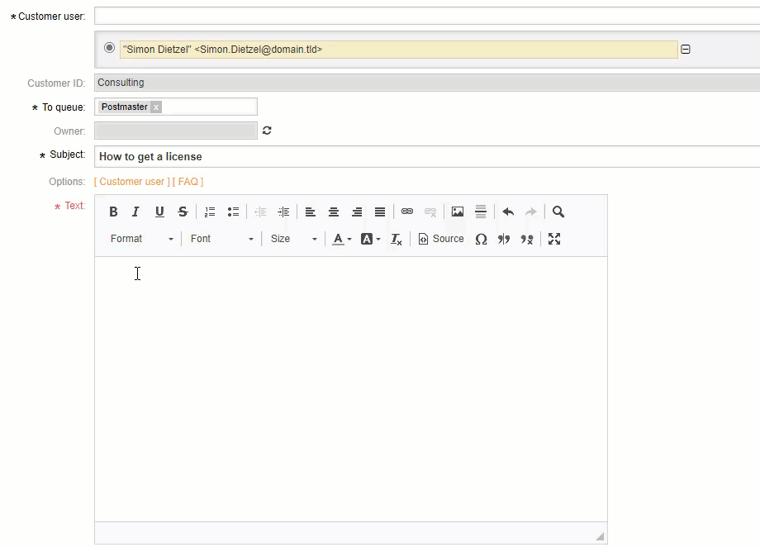Remove text formatting with Tx icon
Image resolution: width=760 pixels, height=547 pixels.
395,239
